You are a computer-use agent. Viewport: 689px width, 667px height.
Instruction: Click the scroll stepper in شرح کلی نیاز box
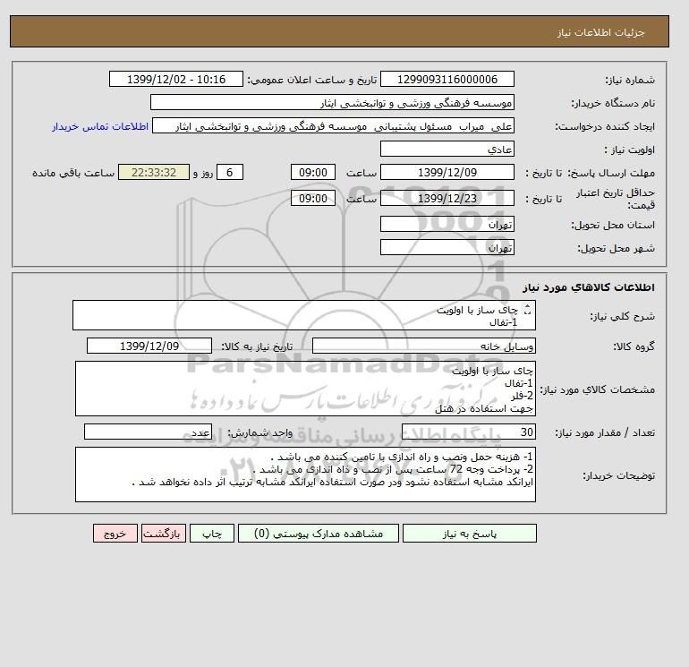(528, 310)
